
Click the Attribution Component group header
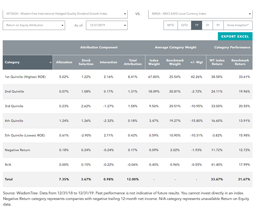click(99, 47)
